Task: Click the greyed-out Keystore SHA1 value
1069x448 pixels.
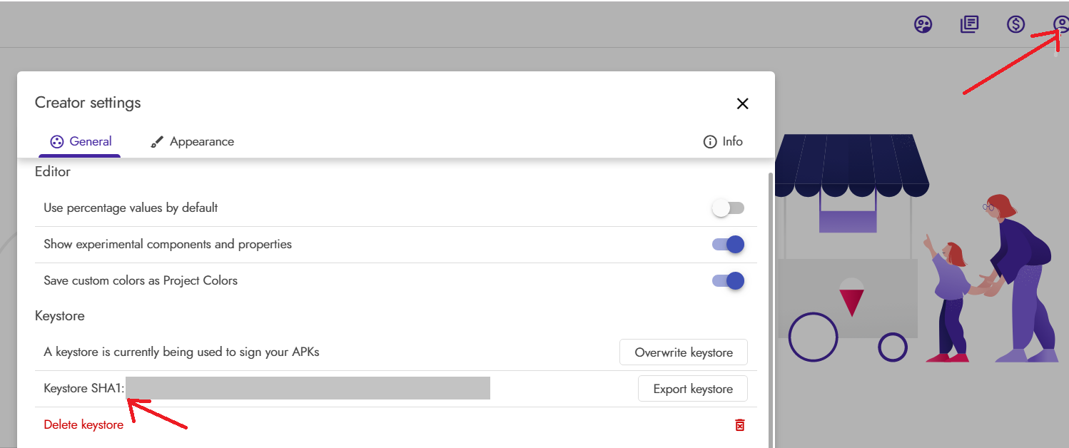Action: (x=307, y=389)
